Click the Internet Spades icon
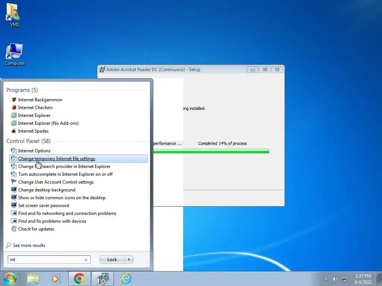The width and height of the screenshot is (382, 286). (14, 131)
